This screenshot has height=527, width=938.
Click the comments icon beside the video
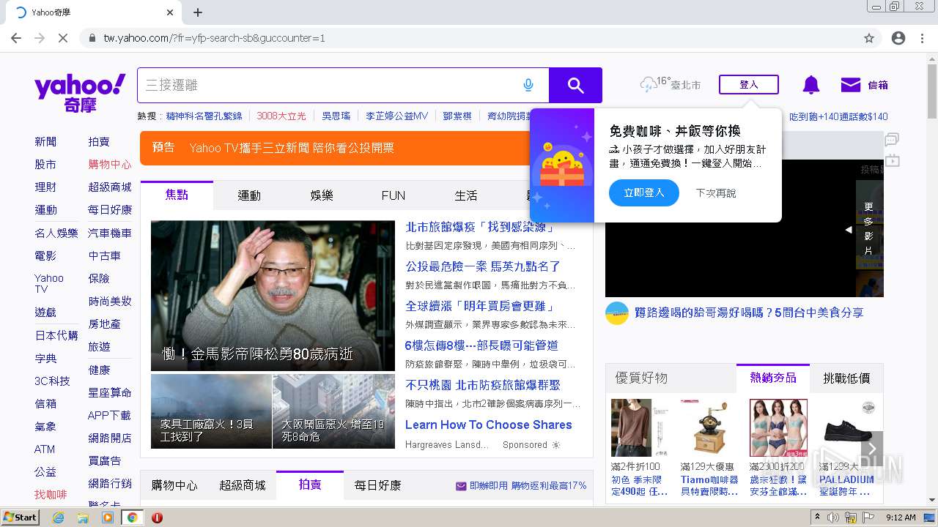point(892,139)
